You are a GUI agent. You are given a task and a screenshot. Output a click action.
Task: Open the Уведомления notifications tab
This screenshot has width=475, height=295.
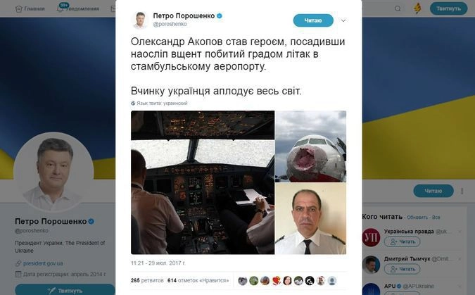coord(78,8)
